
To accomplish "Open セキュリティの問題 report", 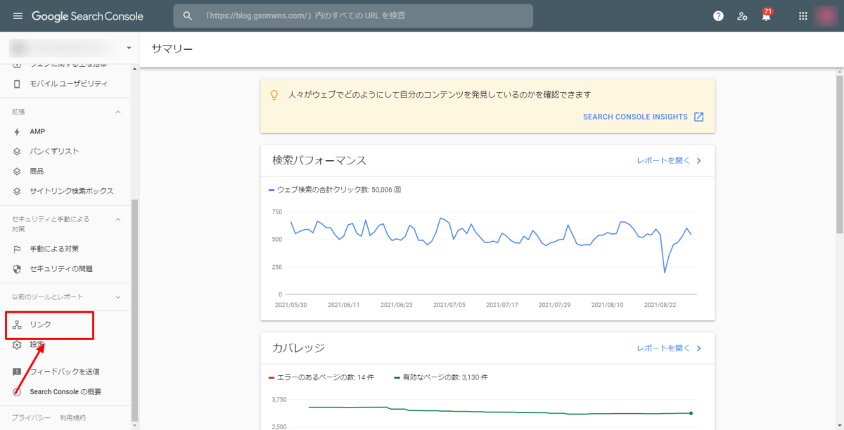I will [x=61, y=268].
